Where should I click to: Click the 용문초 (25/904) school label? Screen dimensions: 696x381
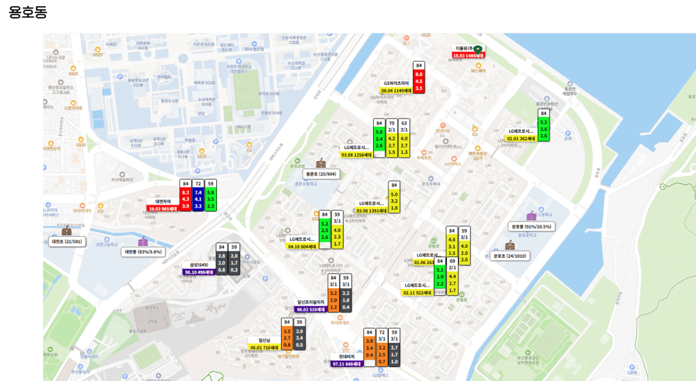click(x=321, y=174)
